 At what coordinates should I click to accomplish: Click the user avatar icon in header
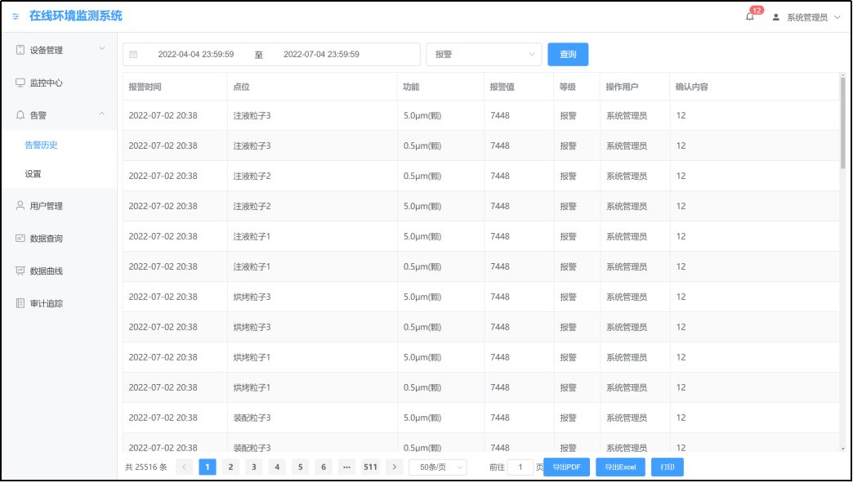775,17
